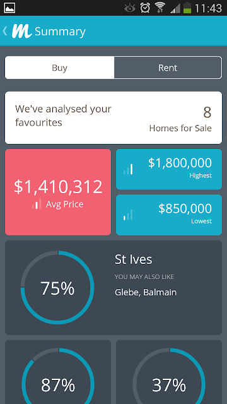Tap the bar chart icon beside Lowest
The image size is (227, 404).
pyautogui.click(x=128, y=215)
